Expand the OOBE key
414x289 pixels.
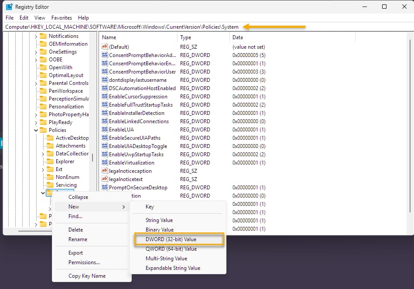point(36,60)
